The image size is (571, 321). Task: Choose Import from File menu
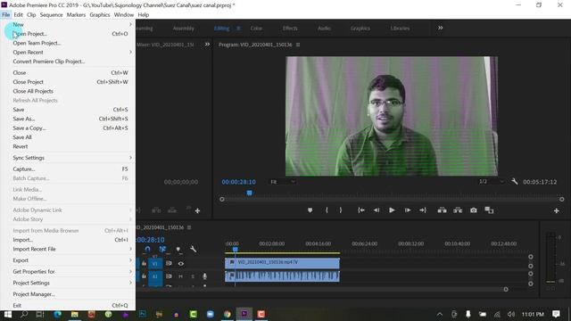[69, 240]
